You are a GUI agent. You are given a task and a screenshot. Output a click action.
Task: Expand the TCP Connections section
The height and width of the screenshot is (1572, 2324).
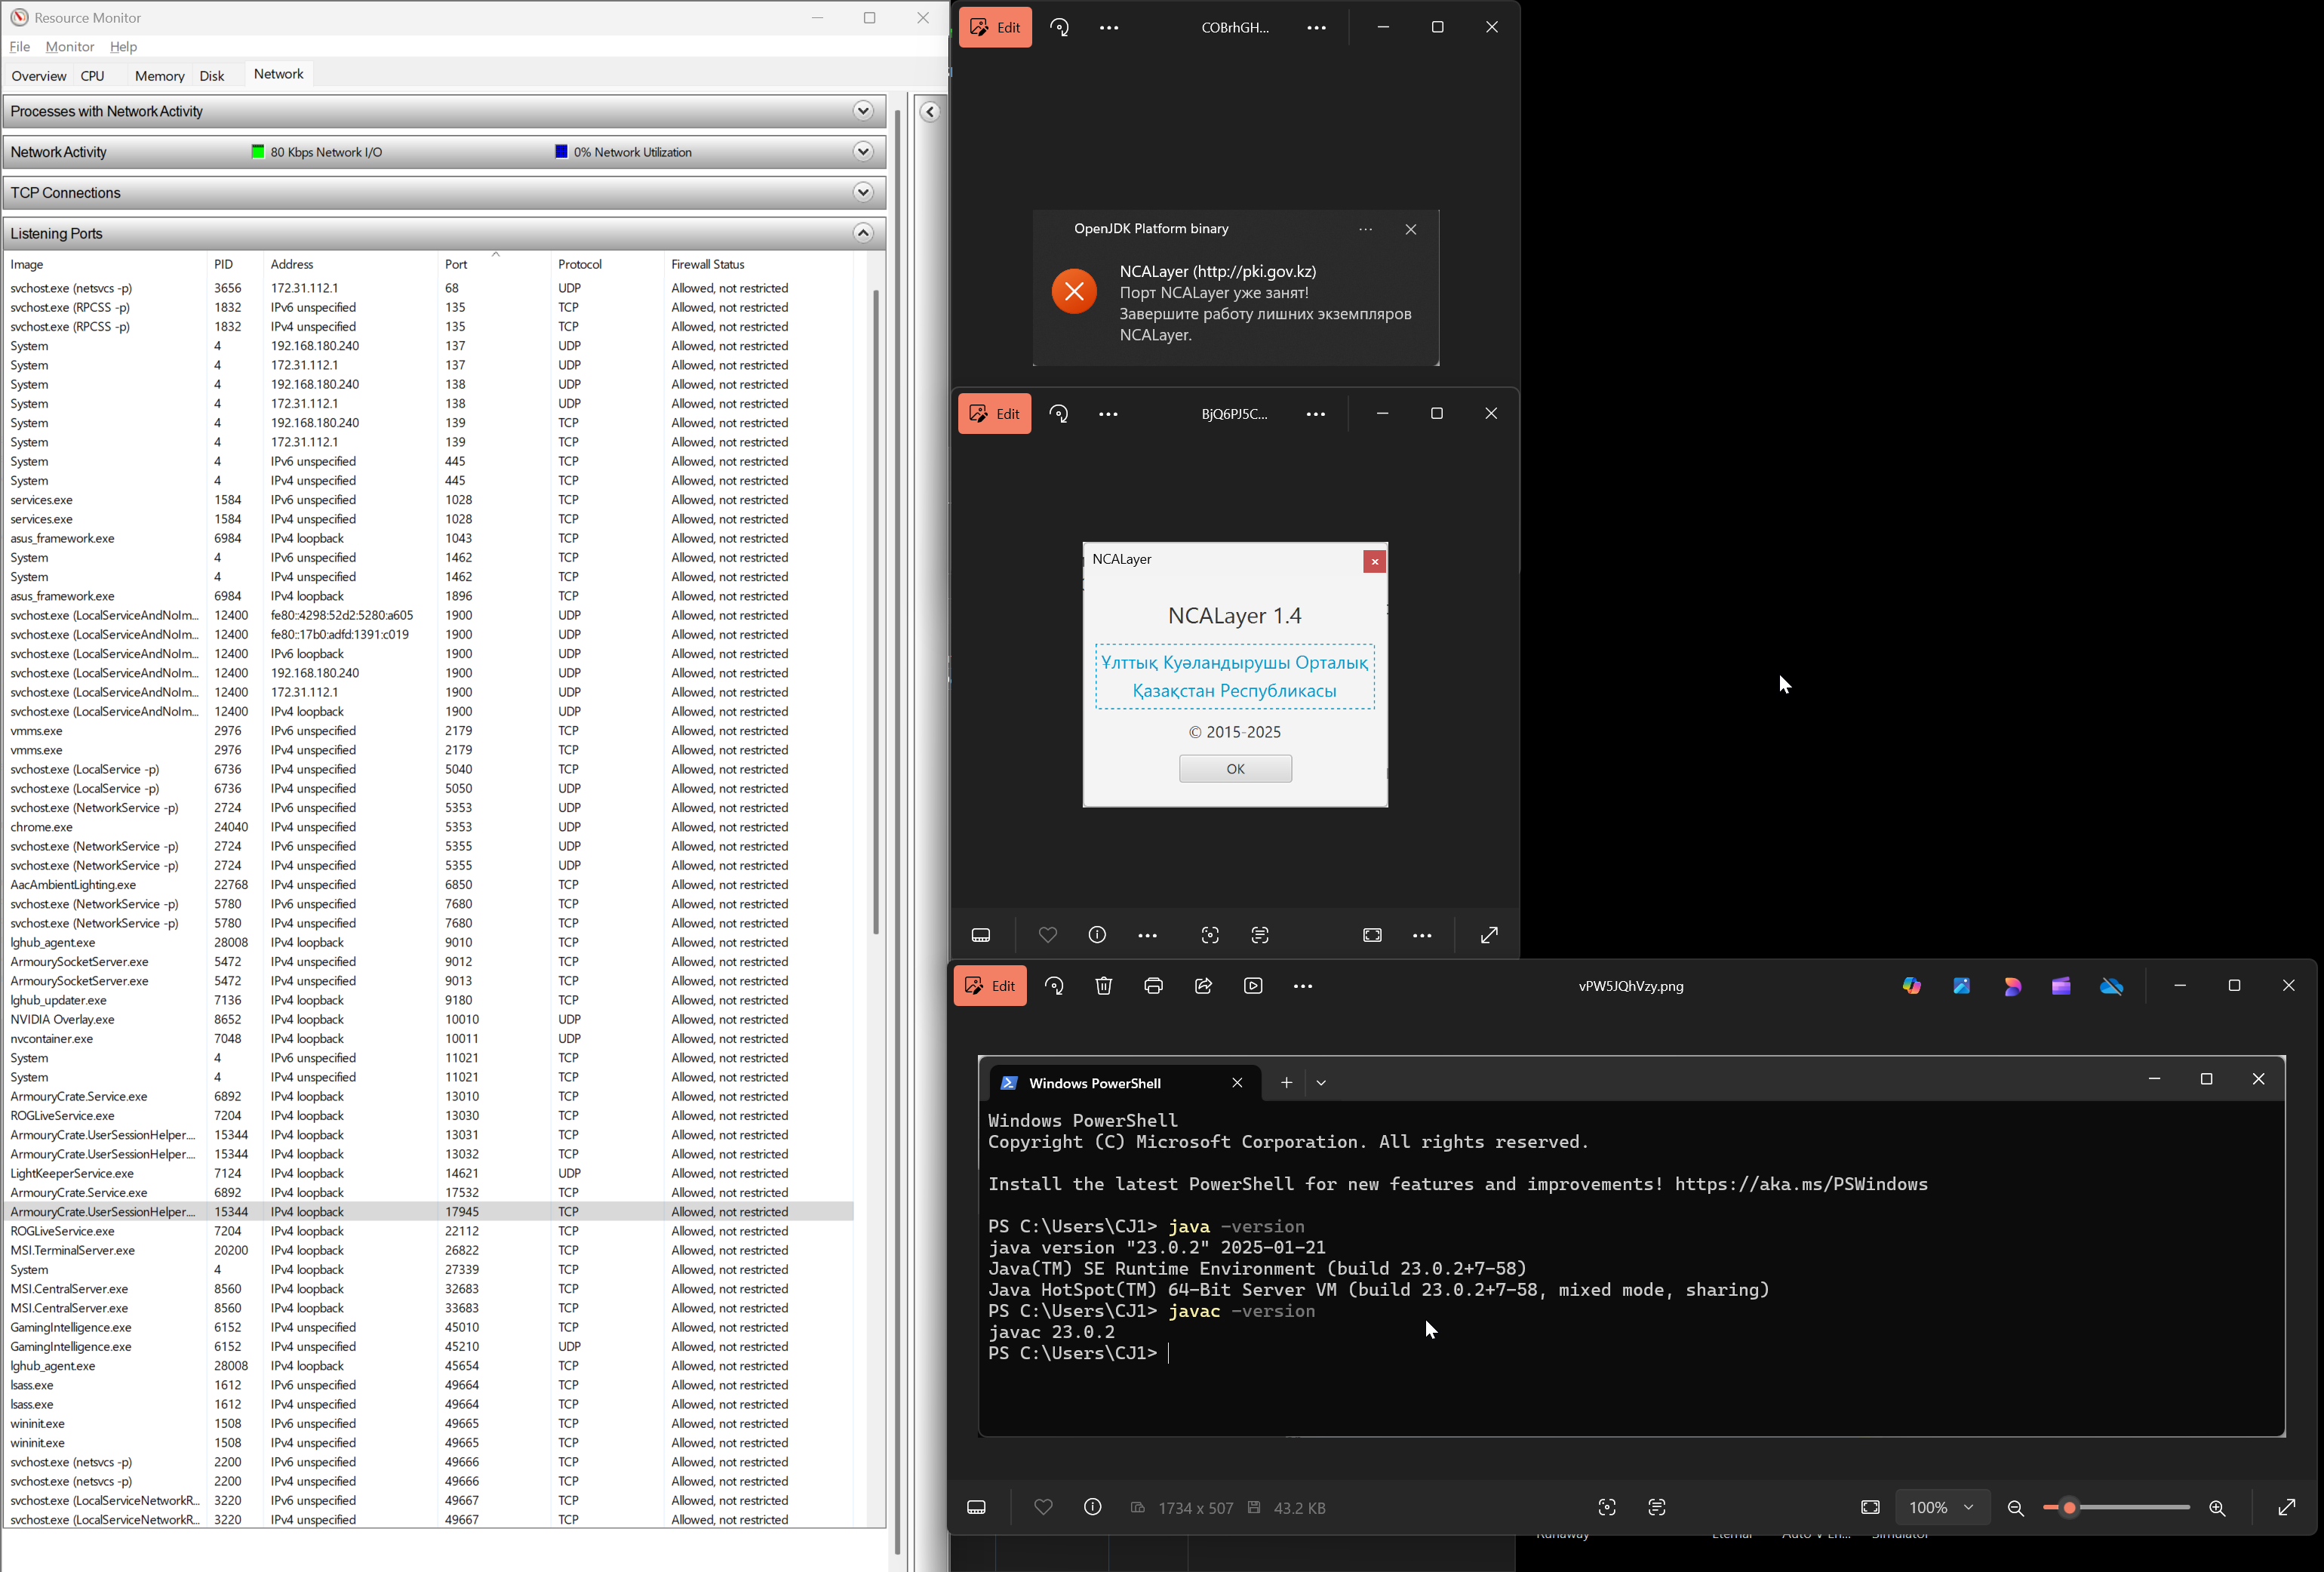click(863, 192)
